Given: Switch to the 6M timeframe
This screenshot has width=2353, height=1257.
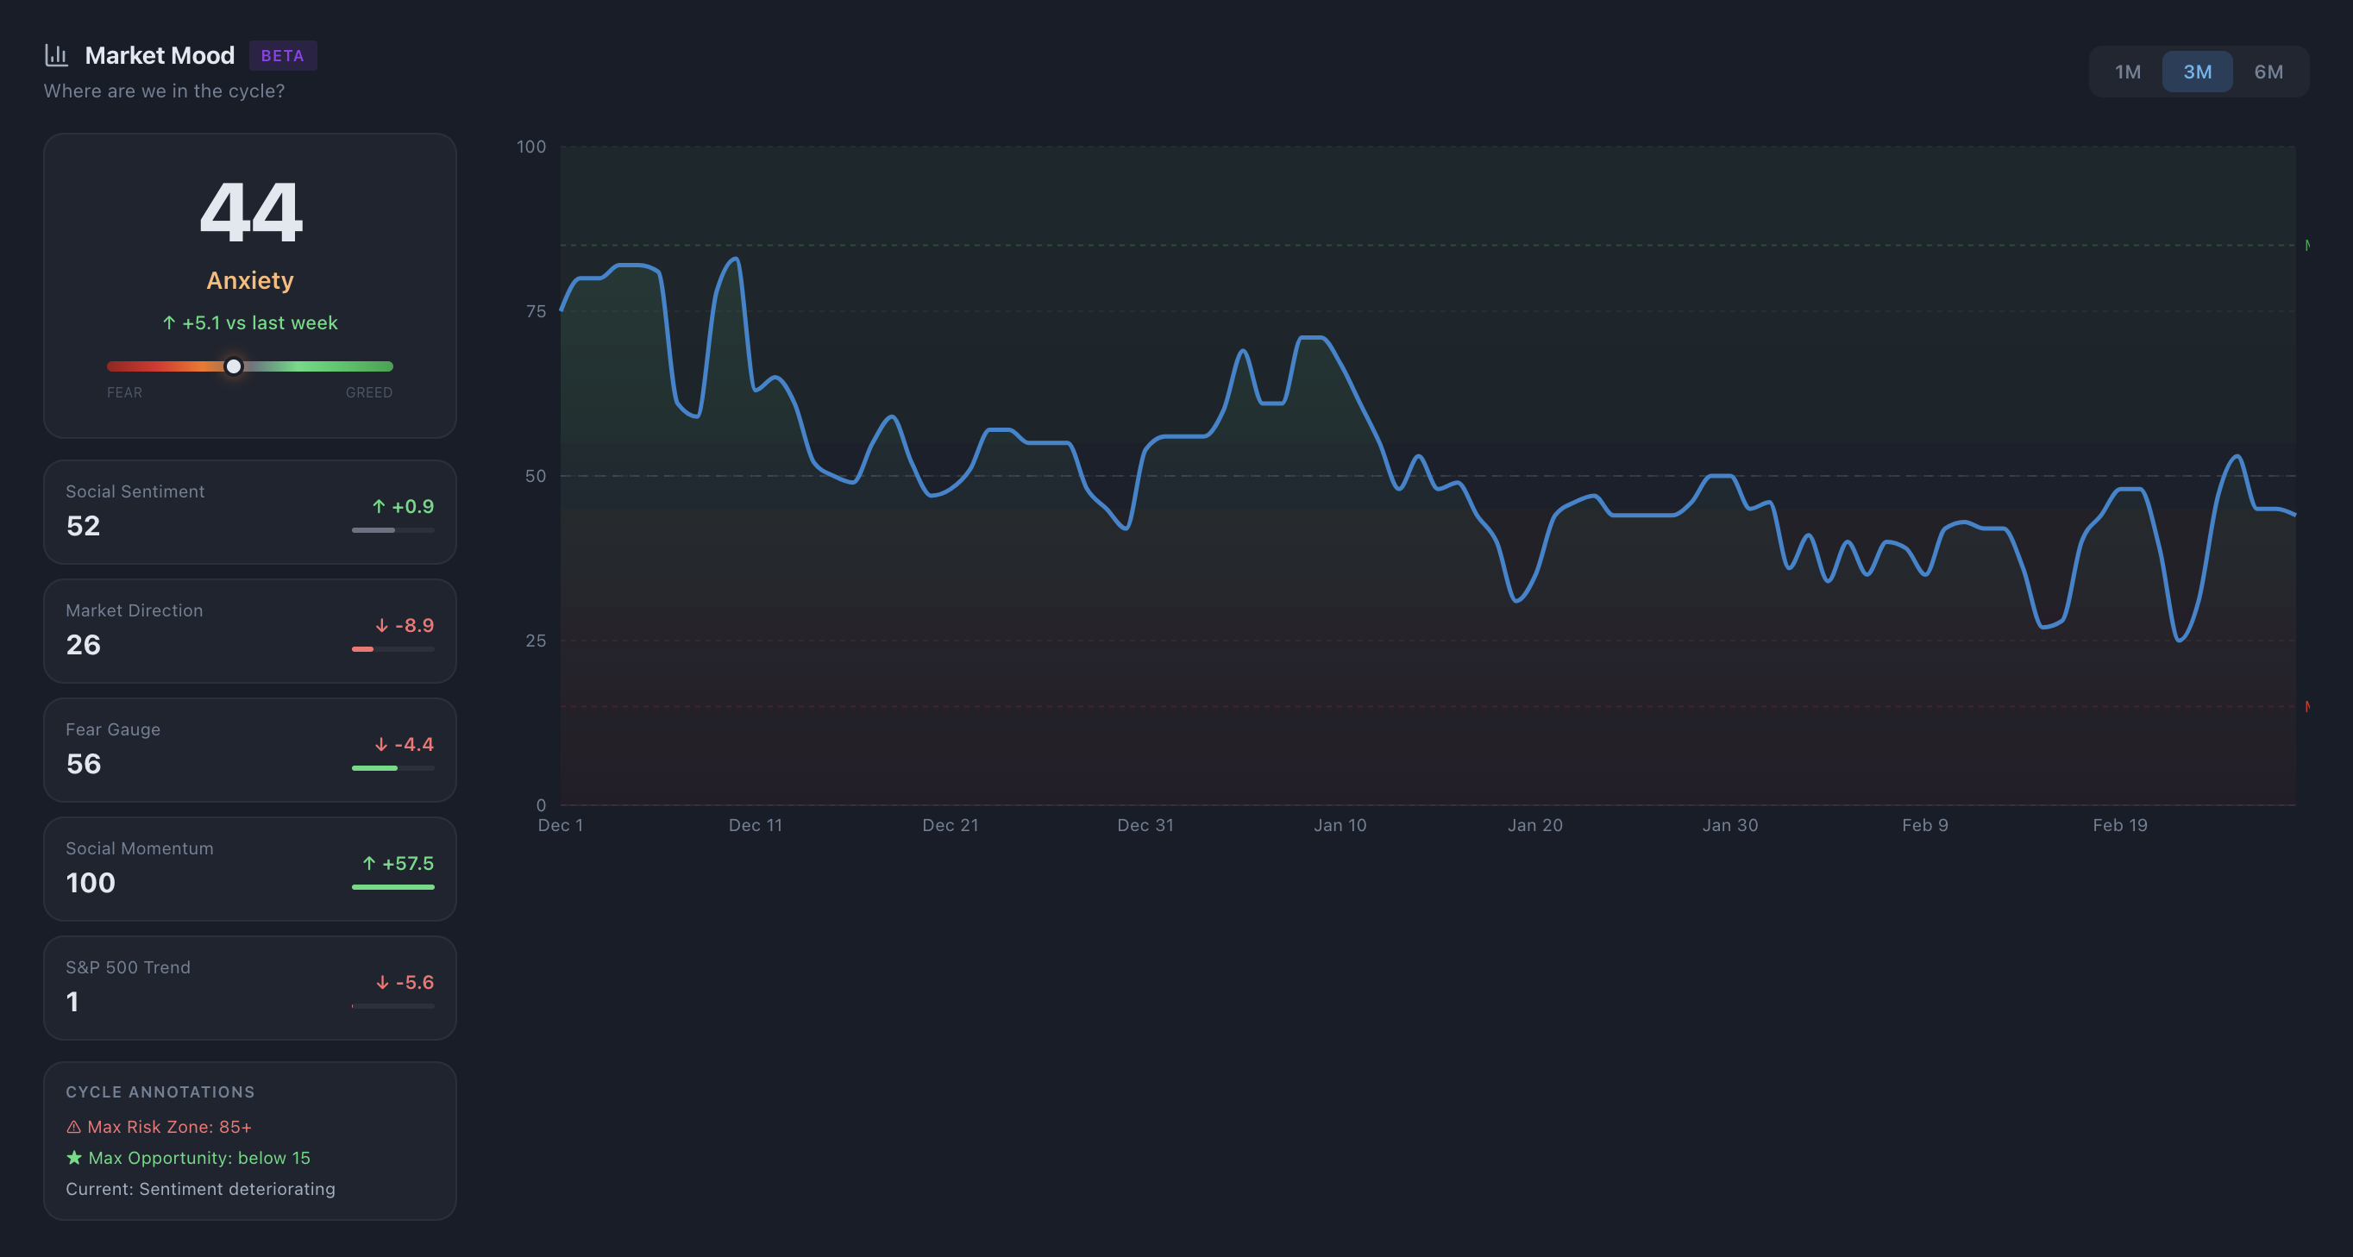Looking at the screenshot, I should [2269, 71].
